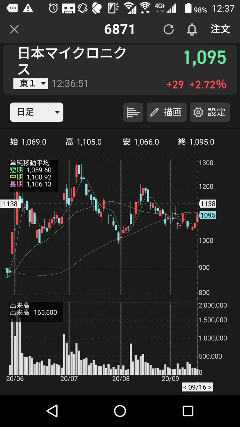Tap the Android home navigation button
Screen dimensions: 240x427
120,411
